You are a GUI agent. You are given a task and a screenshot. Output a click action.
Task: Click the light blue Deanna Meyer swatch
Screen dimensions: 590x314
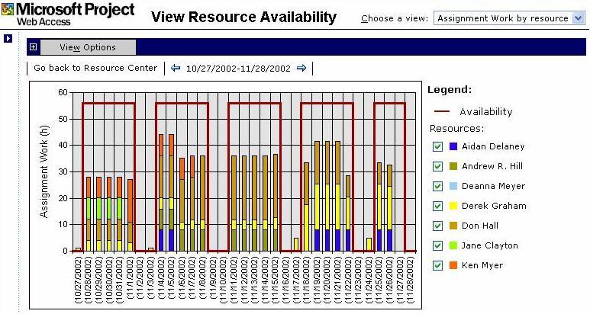(x=453, y=186)
